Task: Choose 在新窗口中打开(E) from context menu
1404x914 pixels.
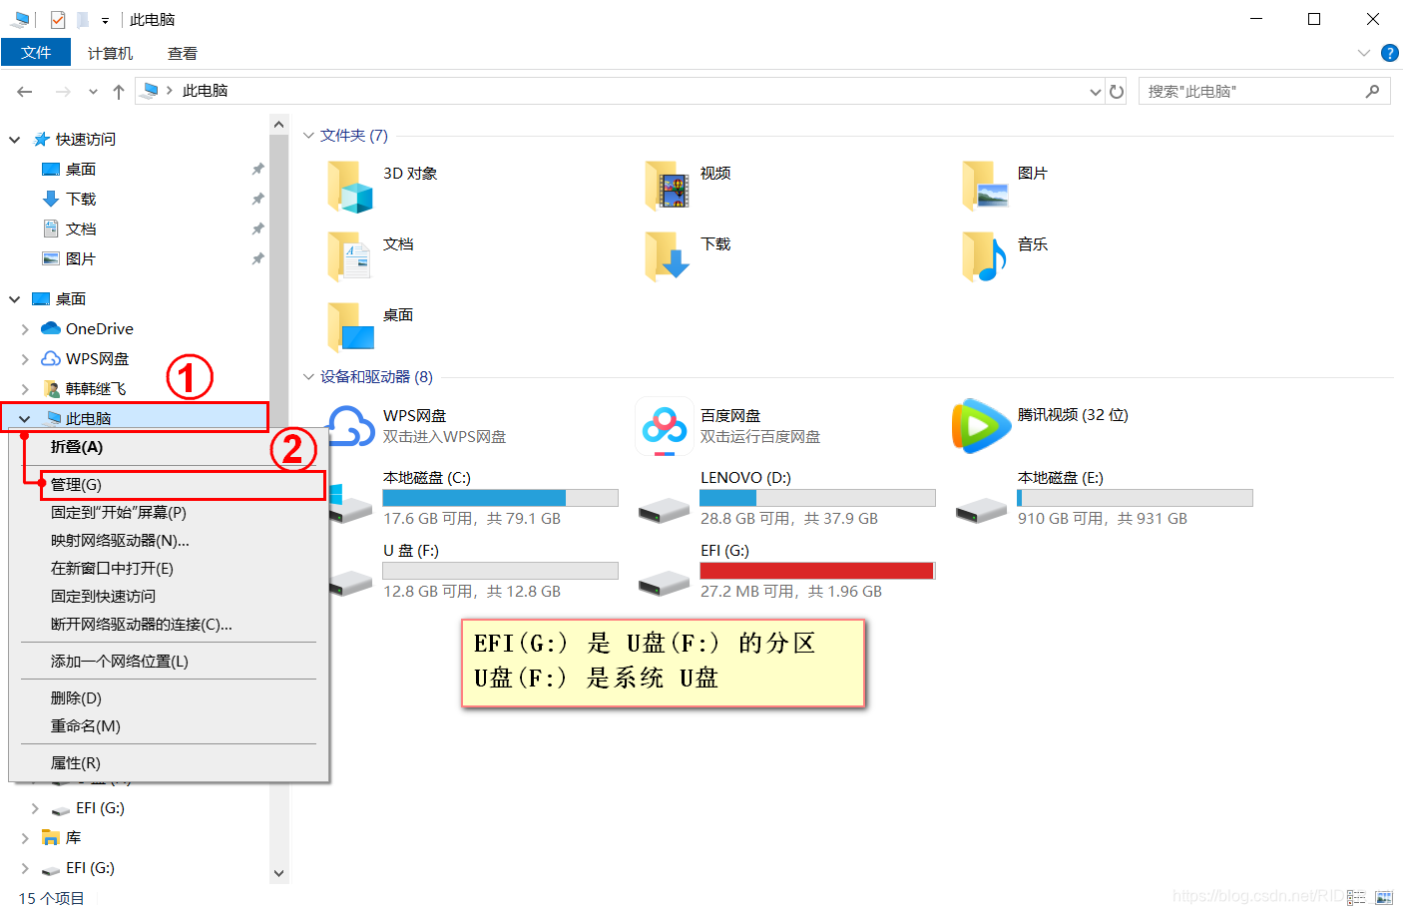Action: click(170, 569)
